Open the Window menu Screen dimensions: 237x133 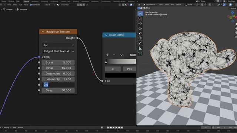(x=11, y=1)
